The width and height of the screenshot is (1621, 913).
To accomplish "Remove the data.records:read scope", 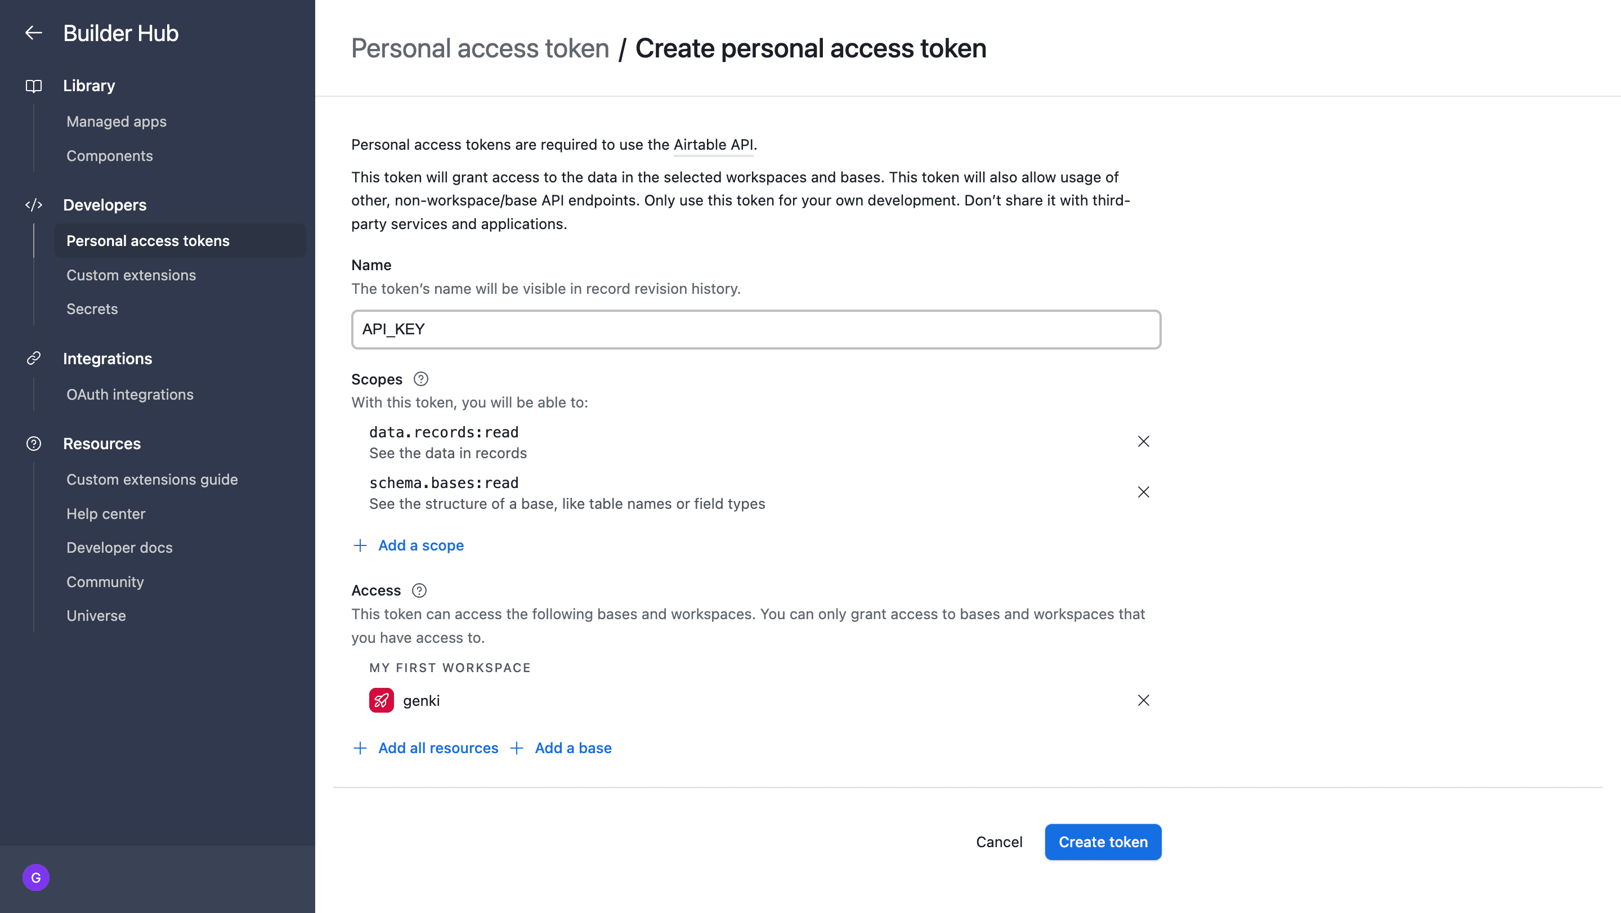I will pyautogui.click(x=1143, y=441).
